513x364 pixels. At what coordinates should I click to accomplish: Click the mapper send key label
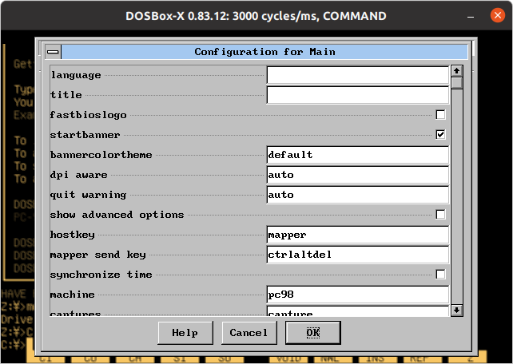coord(97,255)
